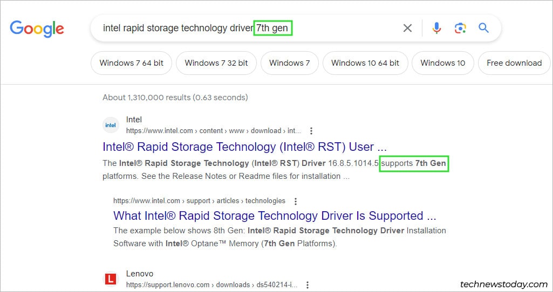The width and height of the screenshot is (553, 292).
Task: Click the Intel favicon in first result
Action: pos(111,125)
